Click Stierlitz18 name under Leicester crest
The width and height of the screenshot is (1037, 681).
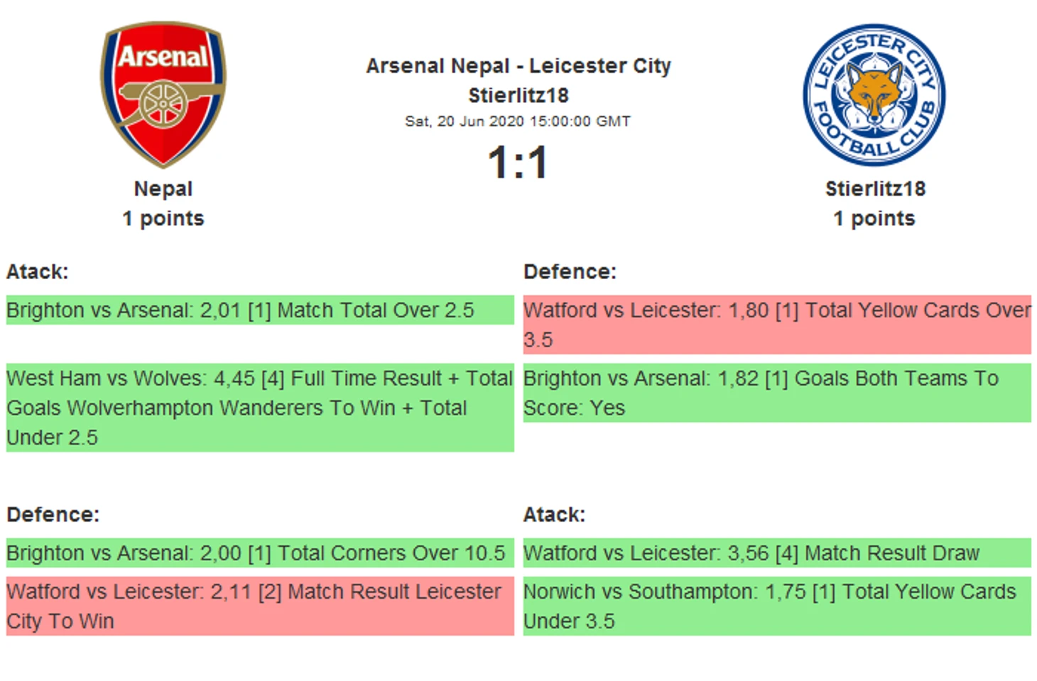pos(875,189)
